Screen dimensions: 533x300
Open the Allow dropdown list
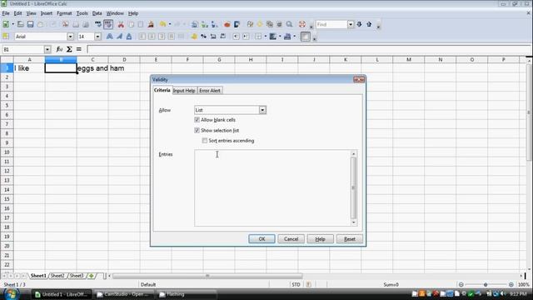click(x=262, y=110)
